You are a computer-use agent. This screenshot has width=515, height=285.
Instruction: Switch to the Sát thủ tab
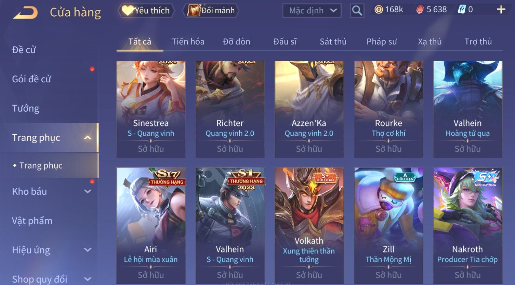333,42
